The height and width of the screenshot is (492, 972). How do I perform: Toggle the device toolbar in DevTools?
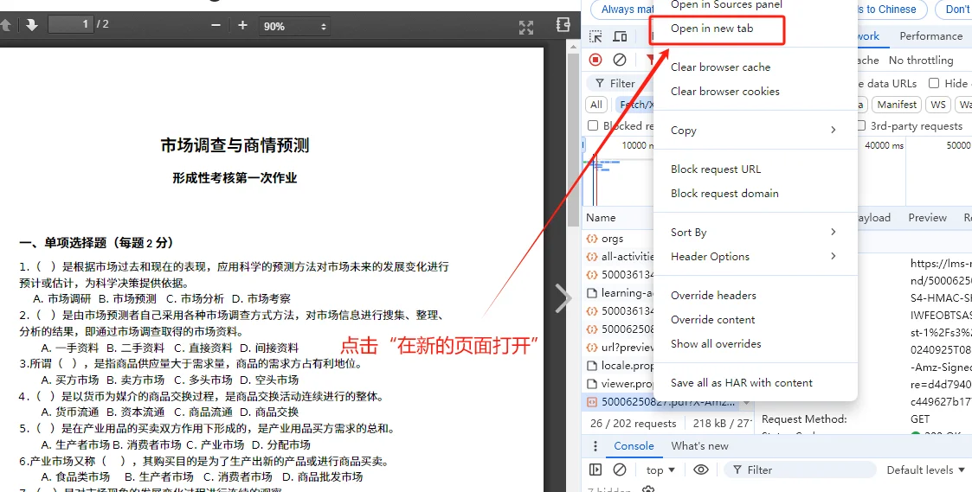pyautogui.click(x=619, y=36)
